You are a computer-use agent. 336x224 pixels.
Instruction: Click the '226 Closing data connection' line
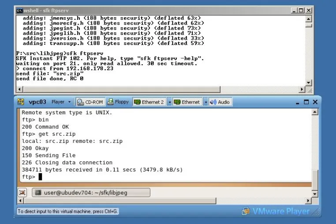67,162
